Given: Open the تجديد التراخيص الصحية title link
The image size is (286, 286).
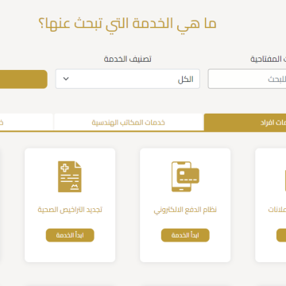Looking at the screenshot, I should (x=70, y=210).
